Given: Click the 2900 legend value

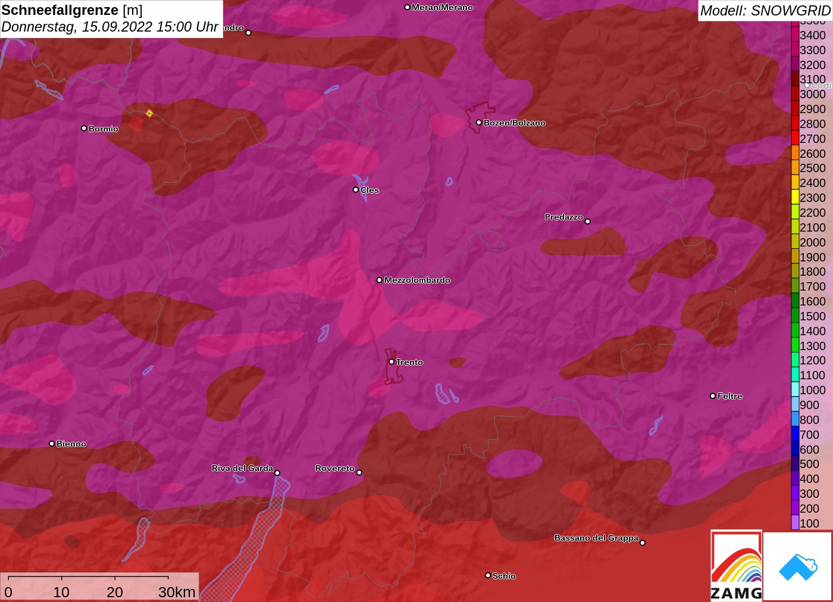Looking at the screenshot, I should [813, 109].
